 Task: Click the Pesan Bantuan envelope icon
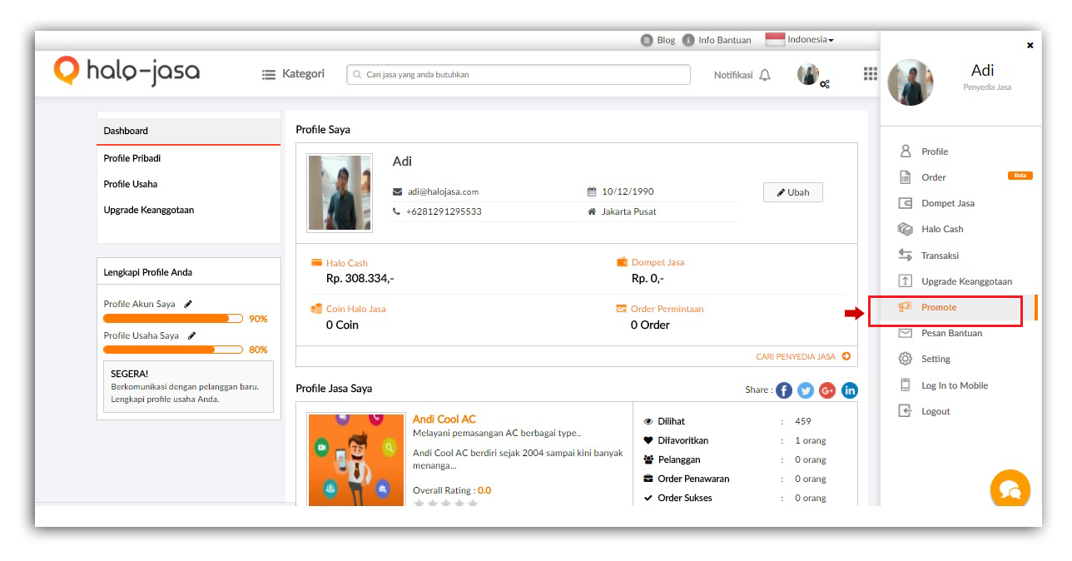[906, 333]
